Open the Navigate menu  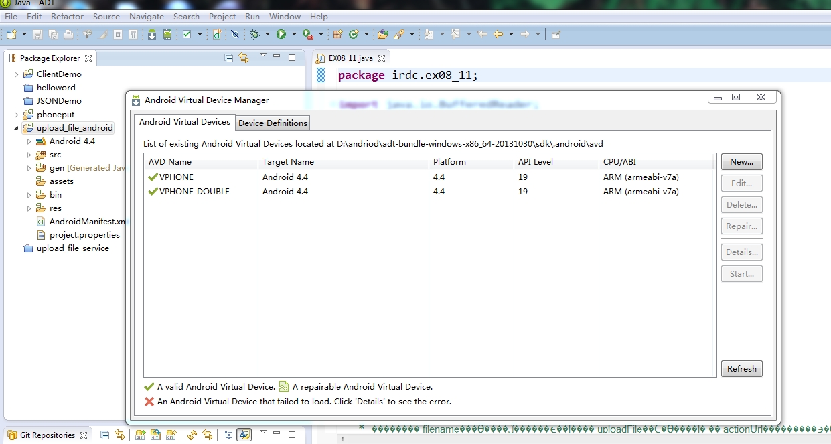(x=147, y=16)
